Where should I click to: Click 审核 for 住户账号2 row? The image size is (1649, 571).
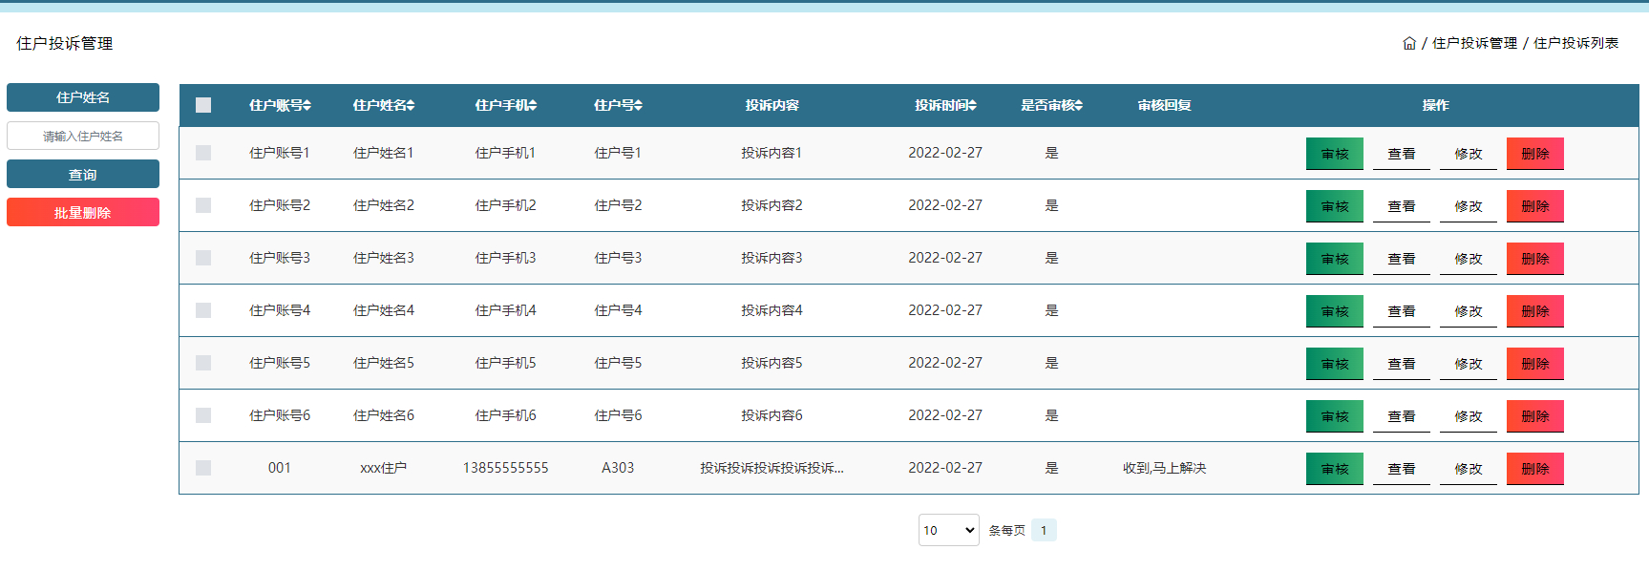tap(1335, 206)
